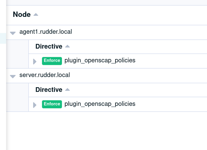Click sort arrow next to Directive under server

(68, 90)
